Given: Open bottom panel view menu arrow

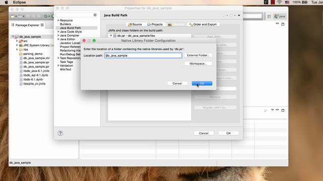Looking at the screenshot, I should pyautogui.click(x=273, y=110).
